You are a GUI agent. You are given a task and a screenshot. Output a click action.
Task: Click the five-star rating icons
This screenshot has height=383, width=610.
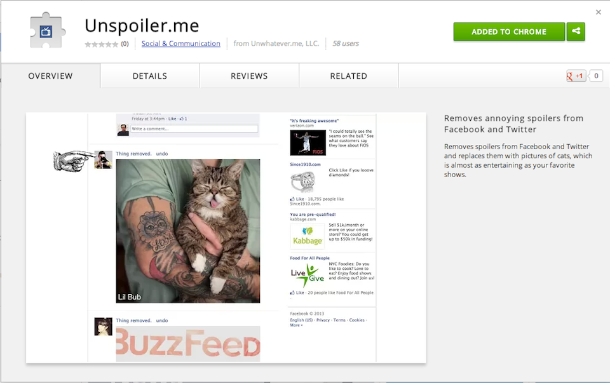101,44
